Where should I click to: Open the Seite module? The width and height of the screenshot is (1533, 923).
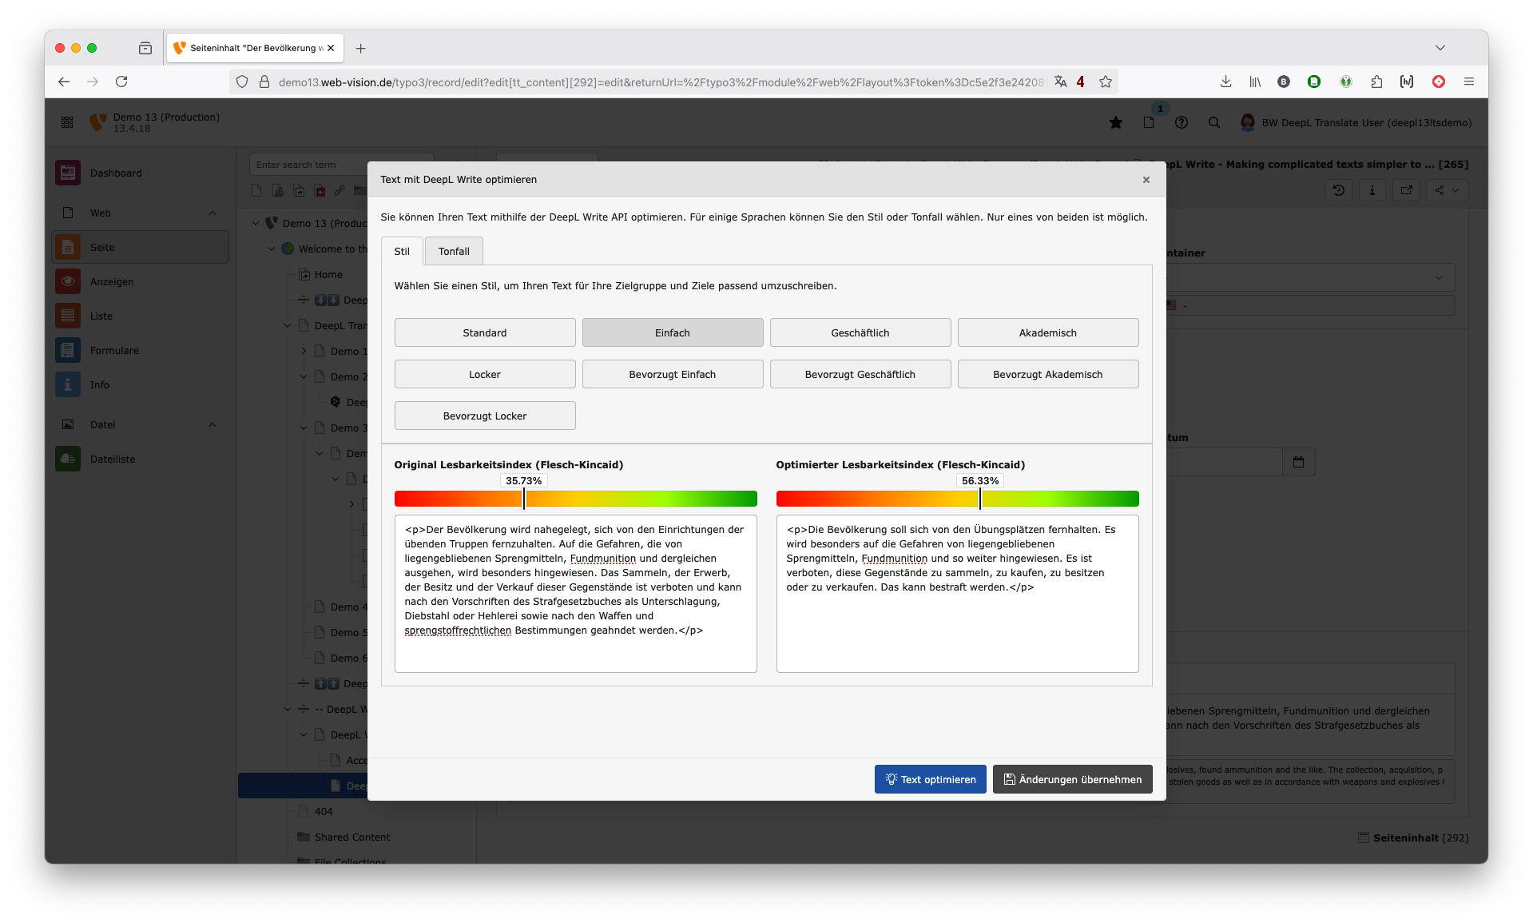[x=140, y=247]
